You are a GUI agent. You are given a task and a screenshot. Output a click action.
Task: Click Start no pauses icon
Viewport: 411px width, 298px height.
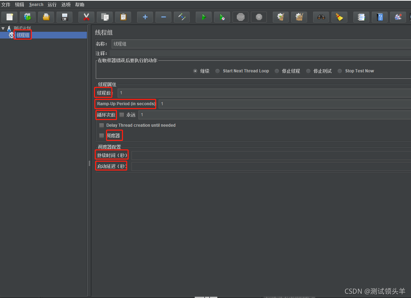222,17
